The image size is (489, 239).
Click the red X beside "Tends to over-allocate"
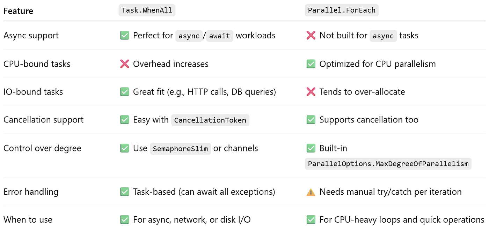point(311,92)
